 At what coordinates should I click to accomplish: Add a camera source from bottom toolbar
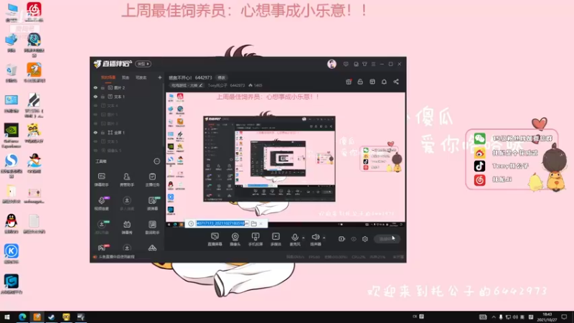point(235,239)
